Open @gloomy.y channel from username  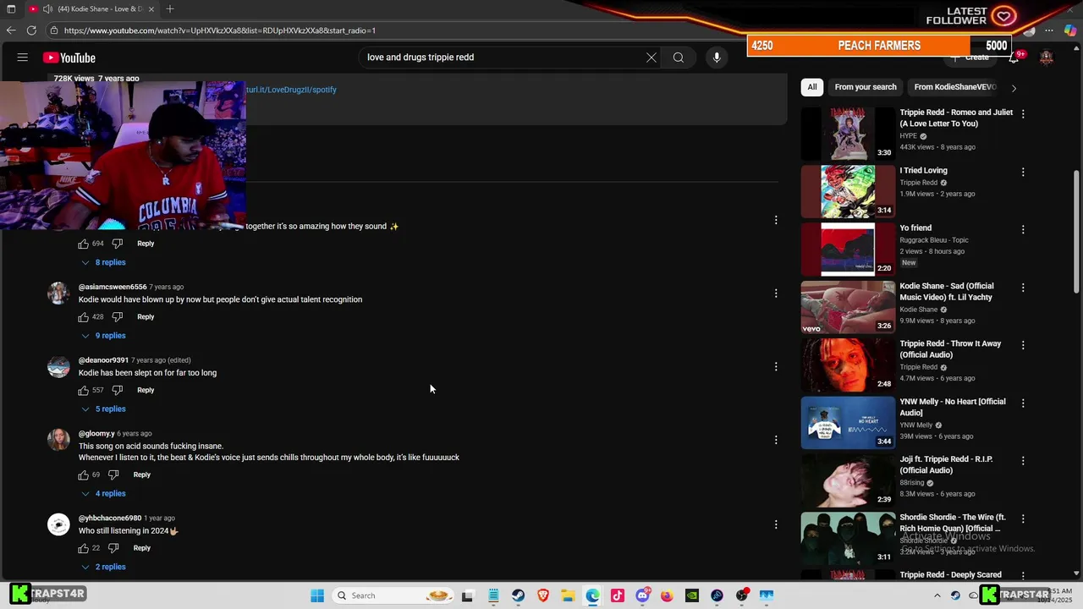pos(96,434)
